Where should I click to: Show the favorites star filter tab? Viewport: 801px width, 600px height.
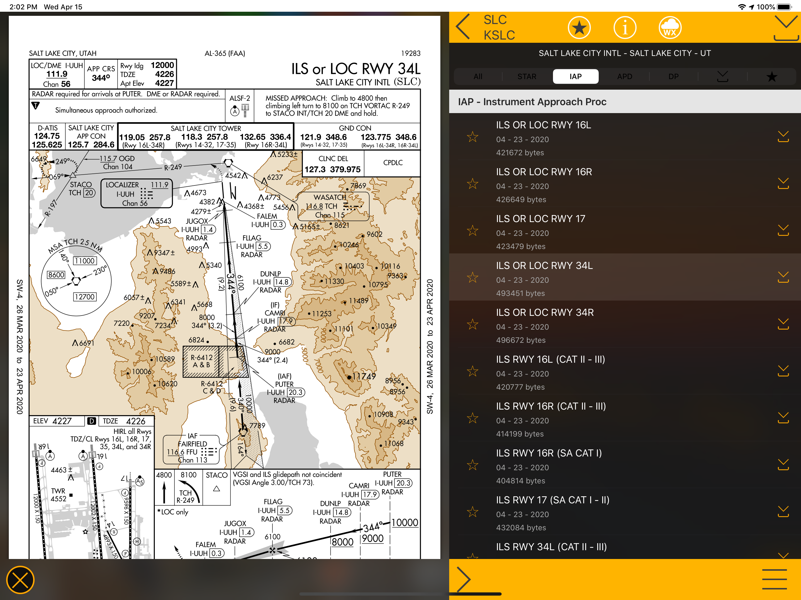(771, 76)
